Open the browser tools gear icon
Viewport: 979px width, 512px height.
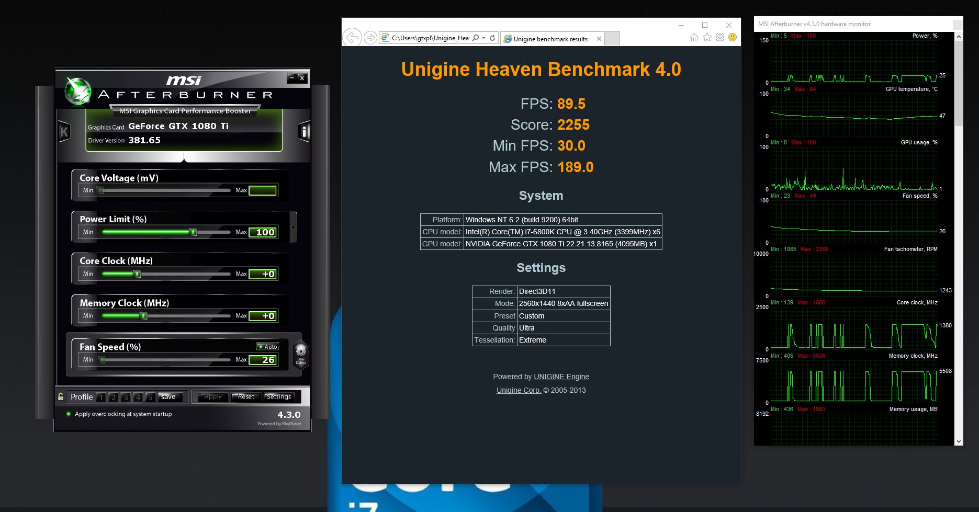tap(720, 37)
